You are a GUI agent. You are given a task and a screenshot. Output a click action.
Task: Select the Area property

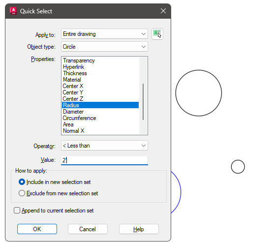click(68, 124)
